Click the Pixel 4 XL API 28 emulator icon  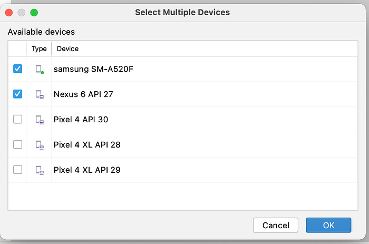click(x=39, y=144)
